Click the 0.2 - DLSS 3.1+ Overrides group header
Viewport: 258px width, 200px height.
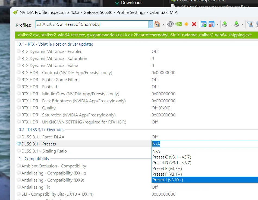pos(41,130)
